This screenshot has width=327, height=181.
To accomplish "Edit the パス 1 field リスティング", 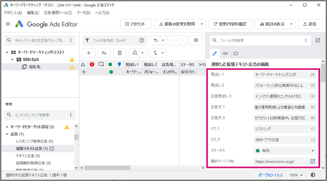I will pos(285,129).
